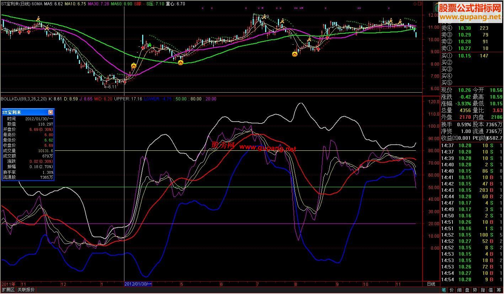Image resolution: width=504 pixels, height=294 pixels.
Task: Click 最低价 6.62 in the info box
Action: point(28,140)
